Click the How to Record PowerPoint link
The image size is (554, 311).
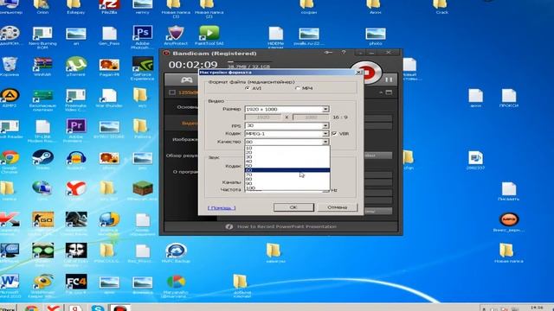tap(287, 226)
